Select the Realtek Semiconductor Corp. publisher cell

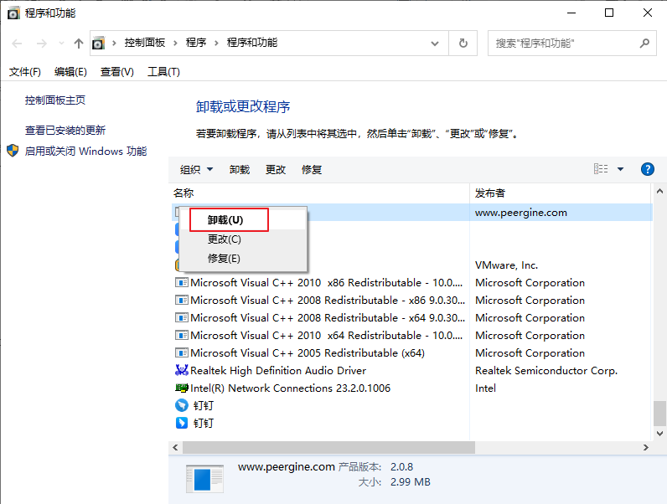tap(546, 371)
